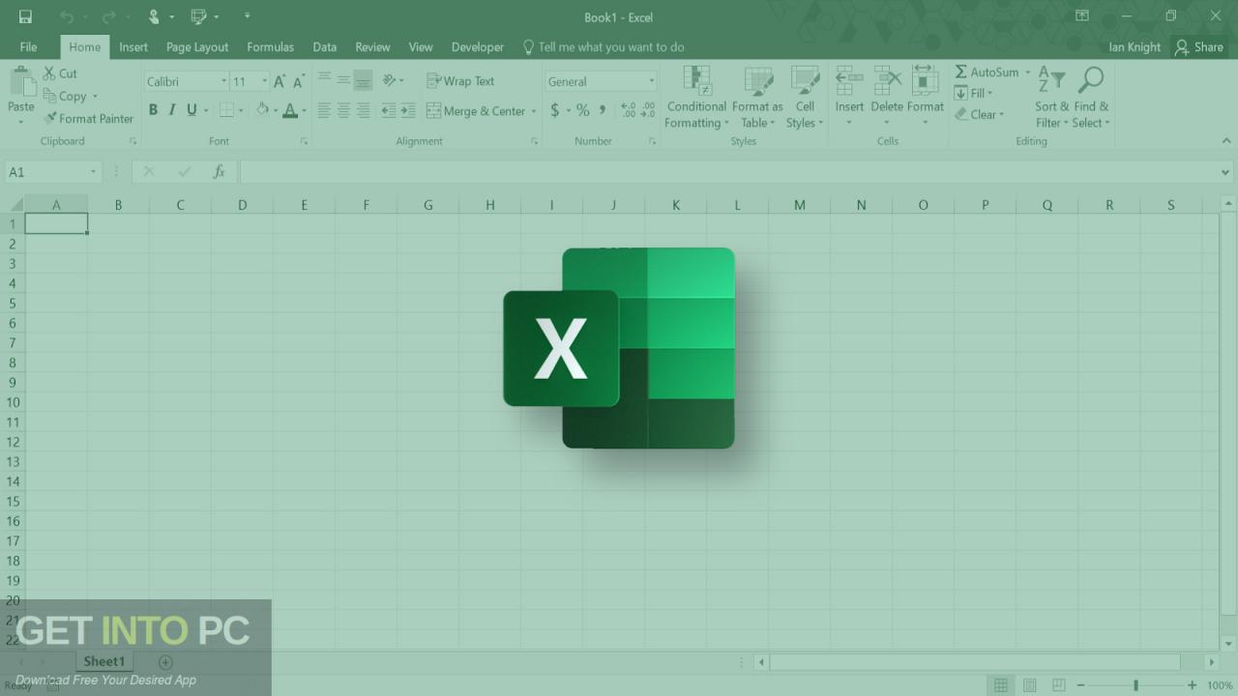The height and width of the screenshot is (696, 1238).
Task: Click the Redo arrow icon
Action: 109,16
